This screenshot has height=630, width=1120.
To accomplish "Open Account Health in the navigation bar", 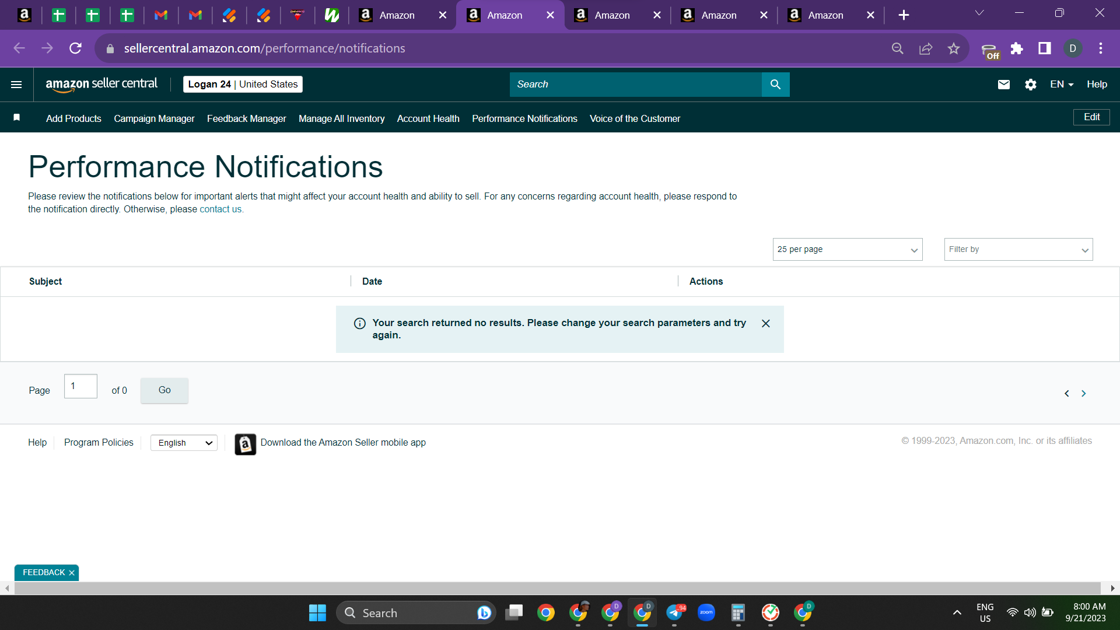I will tap(428, 118).
